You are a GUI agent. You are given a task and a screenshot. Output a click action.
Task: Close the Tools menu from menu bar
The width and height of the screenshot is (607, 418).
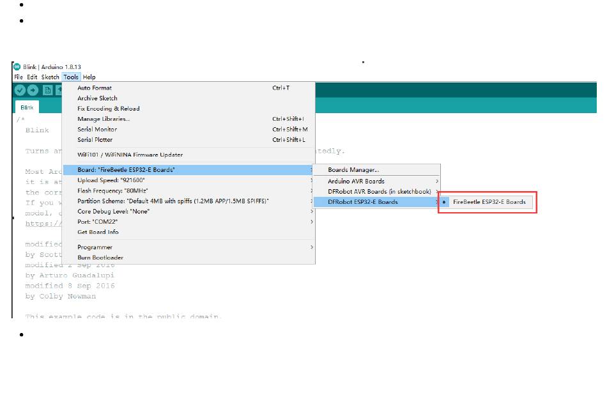71,77
